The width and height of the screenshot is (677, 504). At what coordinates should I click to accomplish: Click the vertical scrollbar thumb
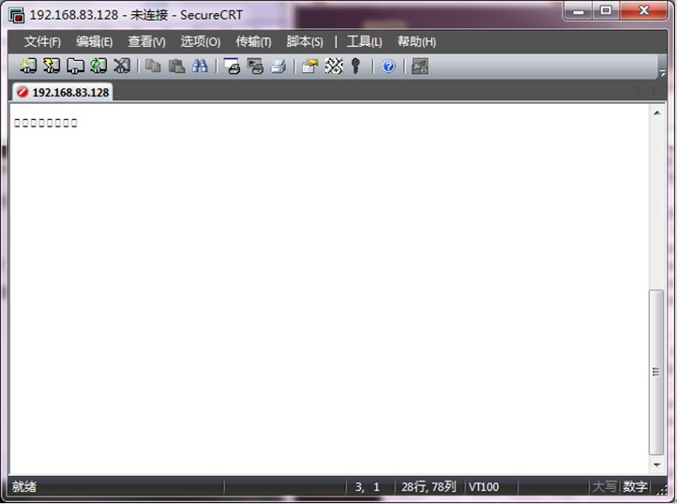656,373
